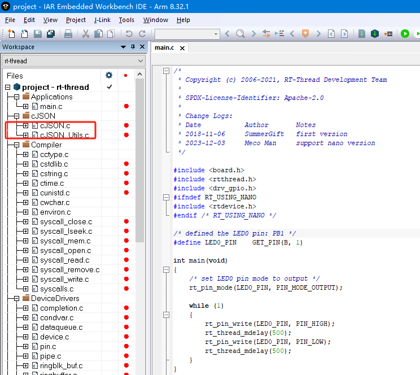
Task: Click the Print toolbar icon
Action: click(68, 34)
